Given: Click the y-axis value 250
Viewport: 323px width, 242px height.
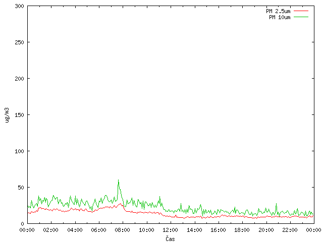Looking at the screenshot, I should [19, 42].
